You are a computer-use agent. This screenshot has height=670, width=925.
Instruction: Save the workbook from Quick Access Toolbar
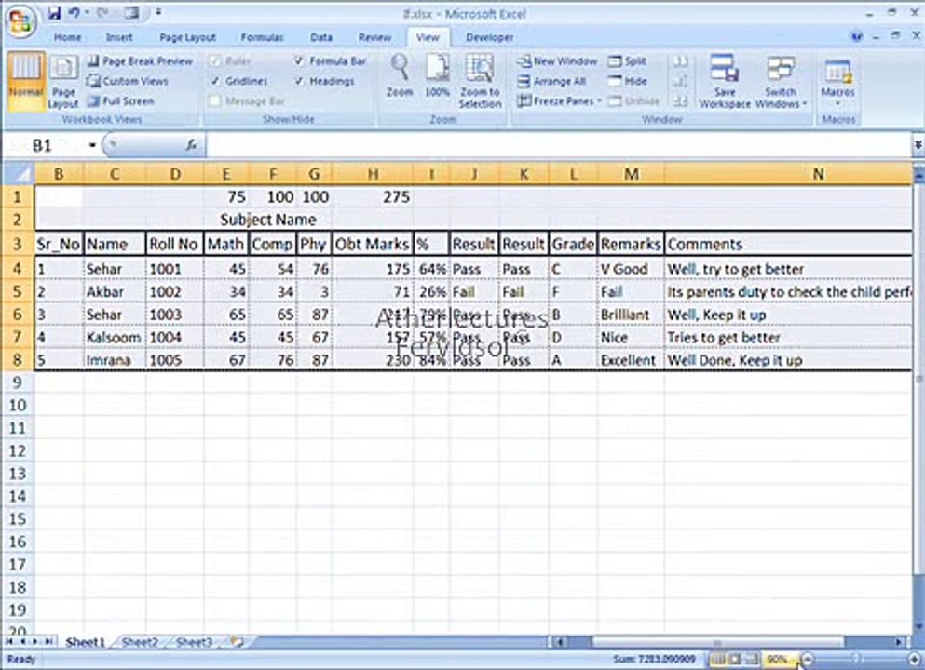(54, 12)
